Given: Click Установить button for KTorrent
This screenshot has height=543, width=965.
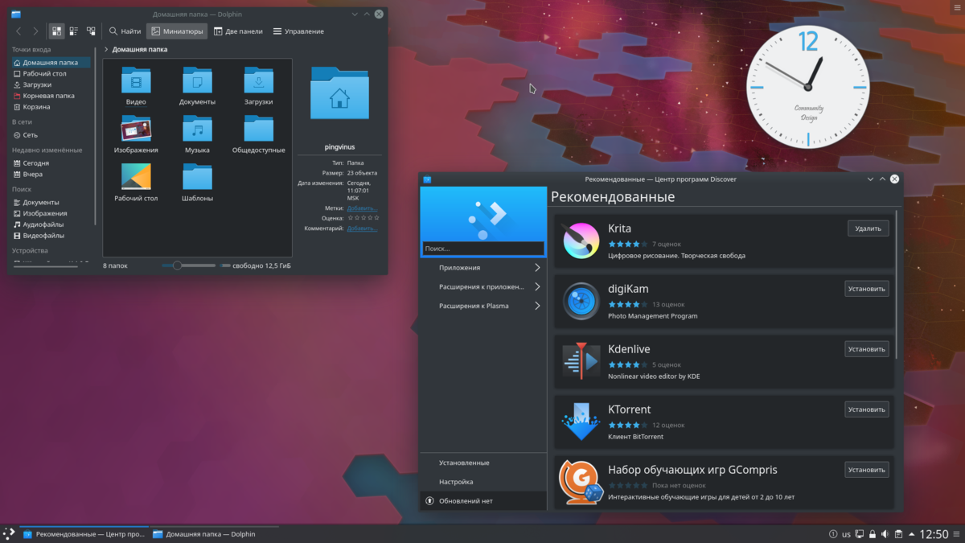Looking at the screenshot, I should 867,409.
